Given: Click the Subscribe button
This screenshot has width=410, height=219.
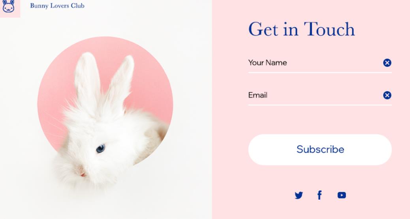Looking at the screenshot, I should pos(320,150).
